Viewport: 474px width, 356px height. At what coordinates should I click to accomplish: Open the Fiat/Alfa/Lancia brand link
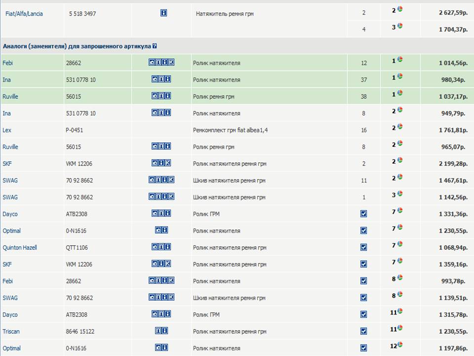click(24, 14)
